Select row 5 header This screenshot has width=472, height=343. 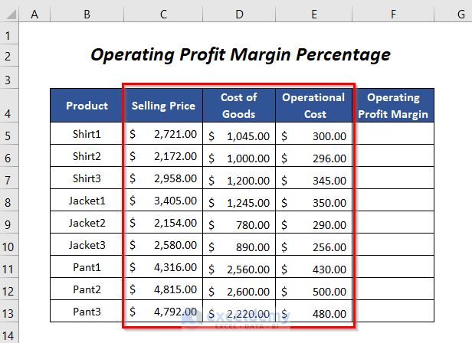[x=9, y=134]
